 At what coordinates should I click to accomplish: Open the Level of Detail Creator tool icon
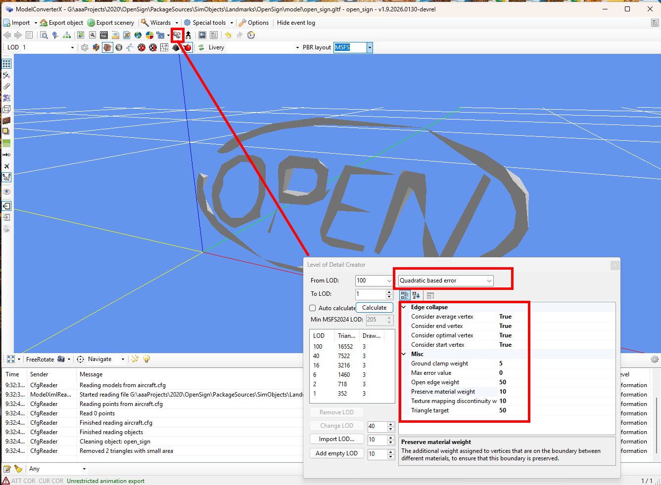[x=177, y=35]
